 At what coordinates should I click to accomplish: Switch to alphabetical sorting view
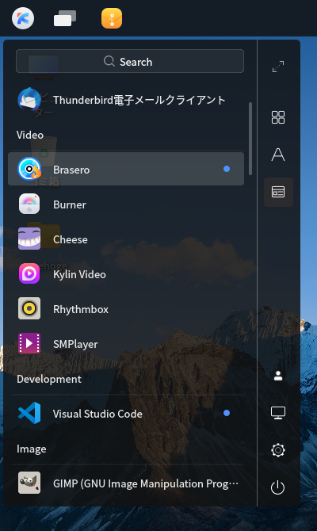[x=278, y=155]
